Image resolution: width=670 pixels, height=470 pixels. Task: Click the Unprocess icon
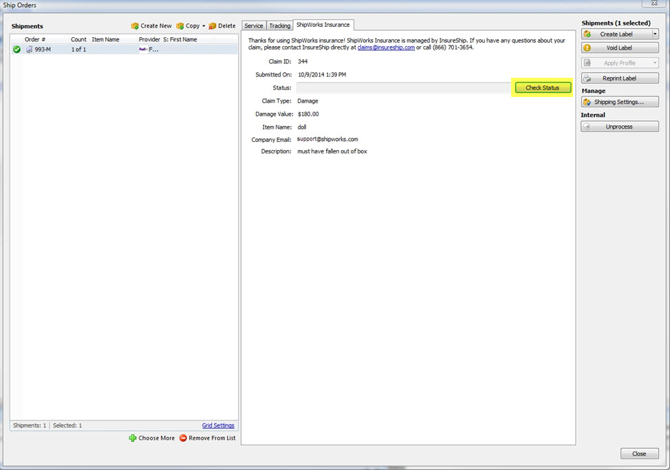click(x=587, y=127)
